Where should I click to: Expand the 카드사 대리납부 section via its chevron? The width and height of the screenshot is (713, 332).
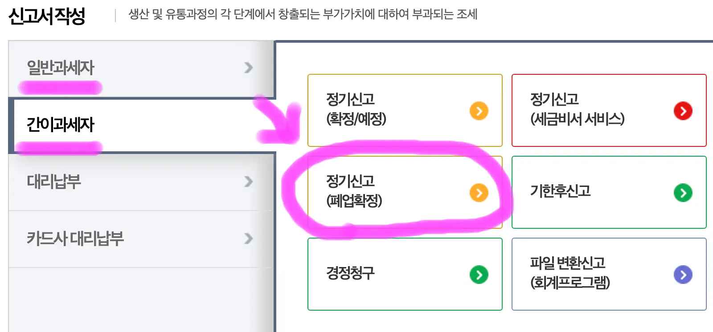pos(248,239)
